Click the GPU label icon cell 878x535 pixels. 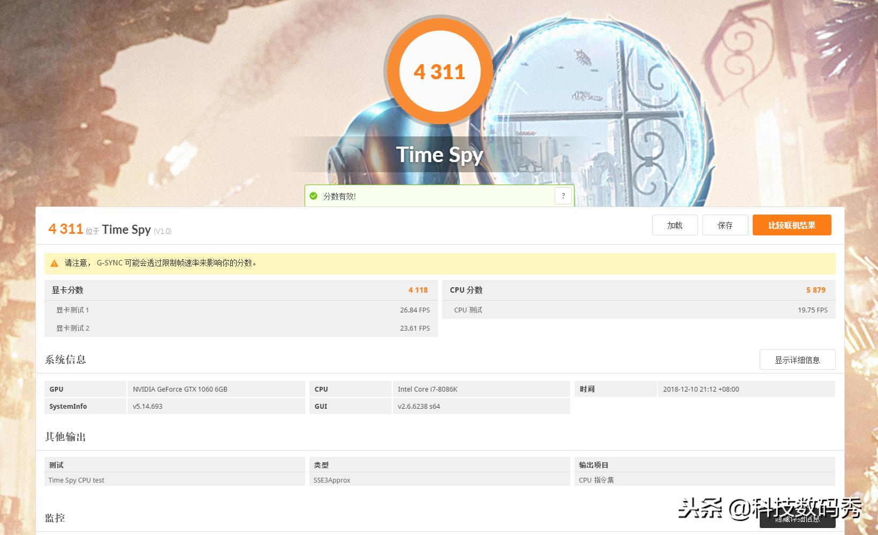tap(56, 389)
